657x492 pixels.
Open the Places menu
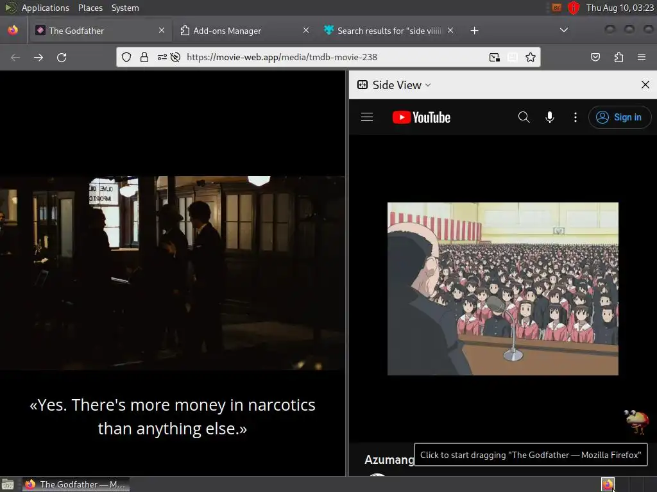click(90, 8)
